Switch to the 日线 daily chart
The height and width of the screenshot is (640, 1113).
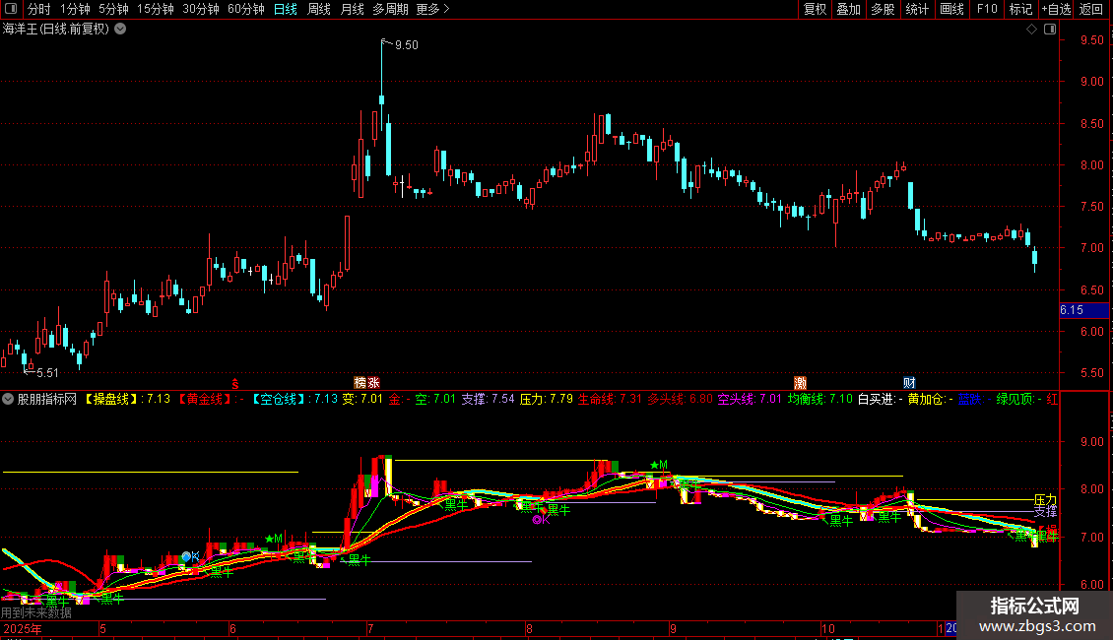click(x=286, y=9)
